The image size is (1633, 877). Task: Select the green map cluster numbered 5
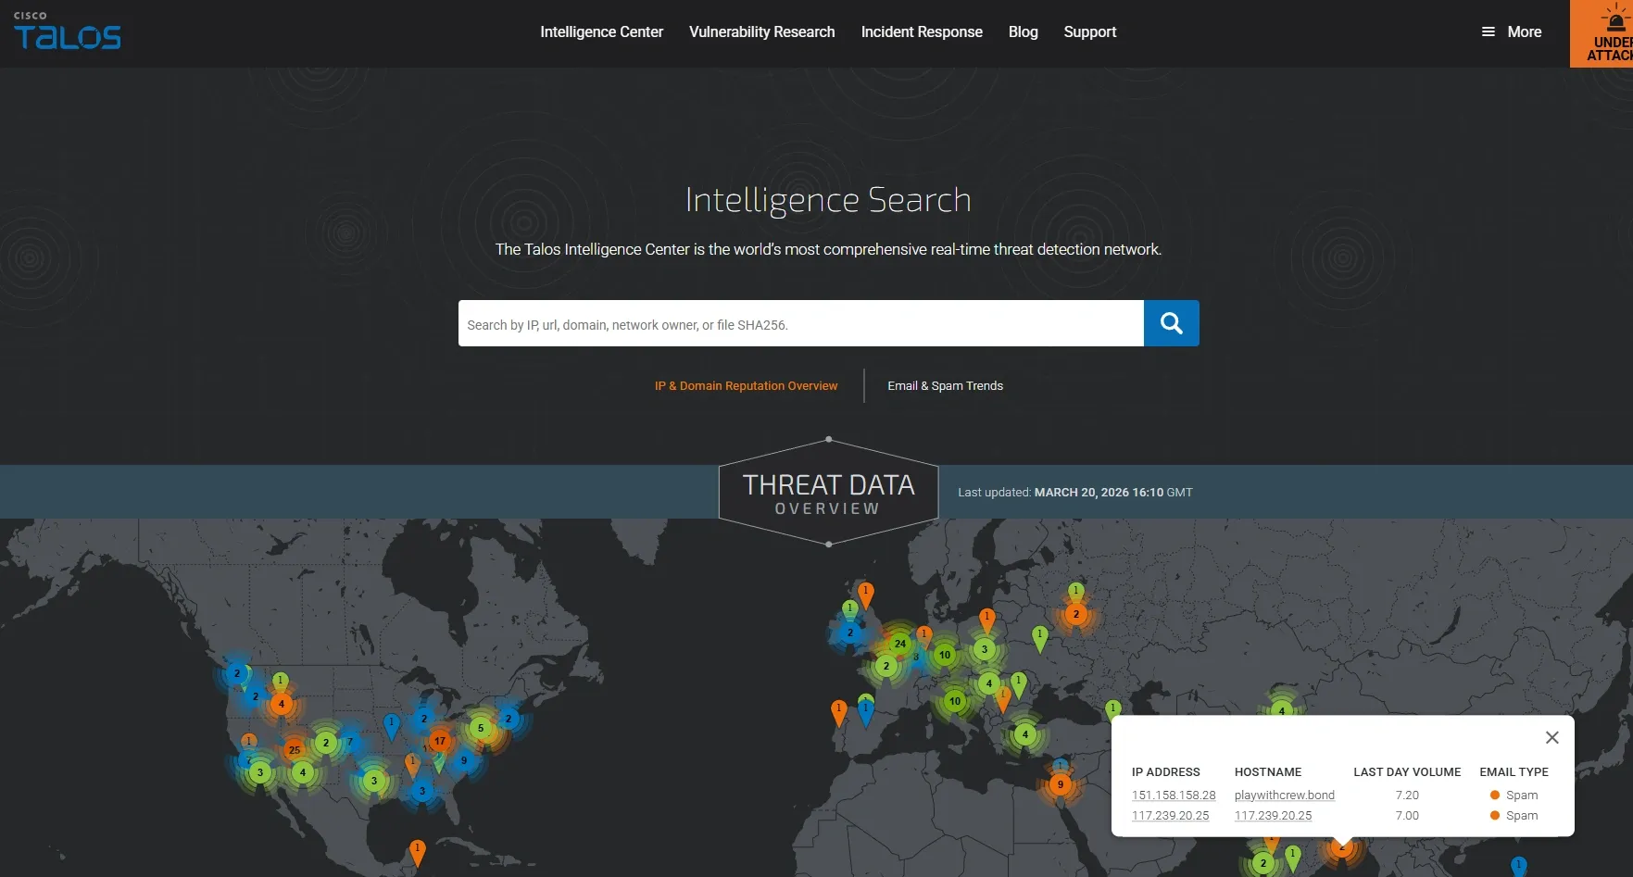[x=481, y=728]
